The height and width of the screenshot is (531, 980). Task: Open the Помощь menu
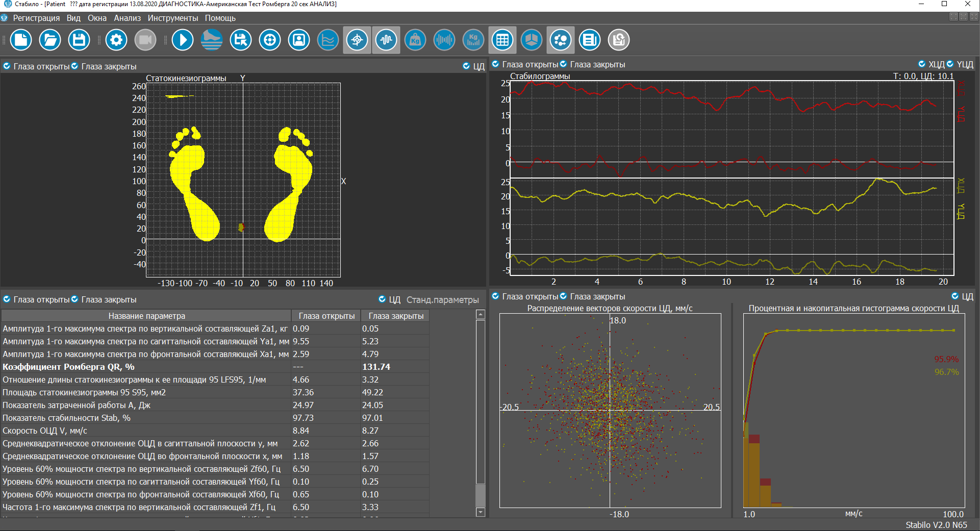220,18
